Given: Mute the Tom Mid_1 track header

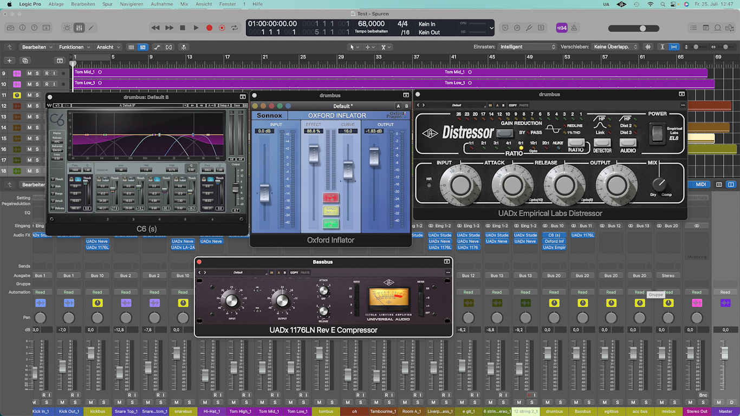Looking at the screenshot, I should [30, 73].
